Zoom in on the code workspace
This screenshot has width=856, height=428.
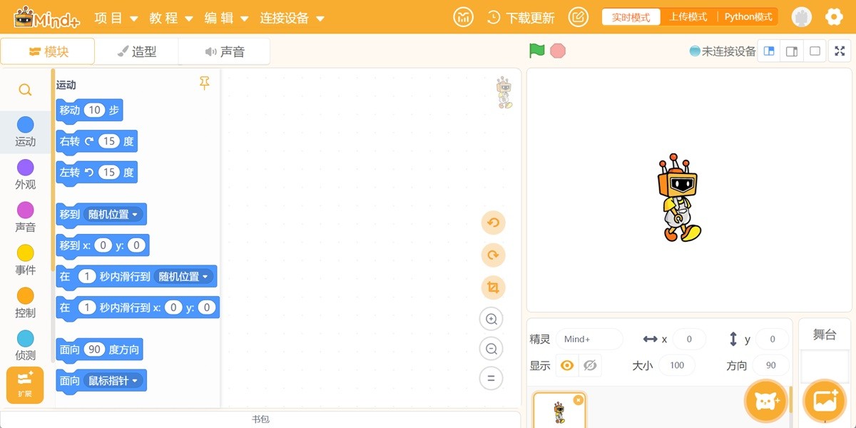click(491, 319)
